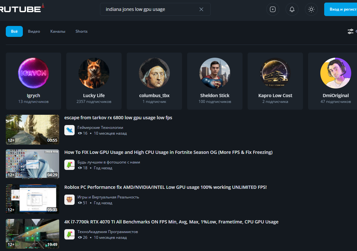Open the upload video plus icon
357x251 pixels.
pos(272,9)
